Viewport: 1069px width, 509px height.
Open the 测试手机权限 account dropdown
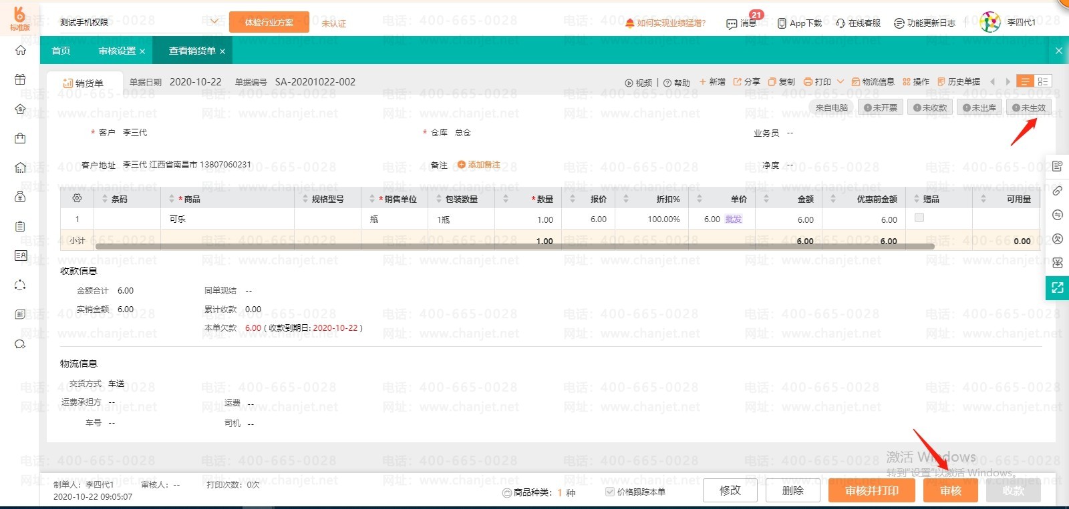[x=214, y=22]
